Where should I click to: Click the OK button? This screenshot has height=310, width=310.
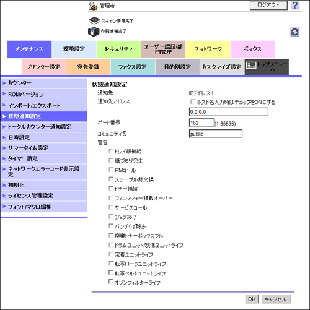coord(252,299)
